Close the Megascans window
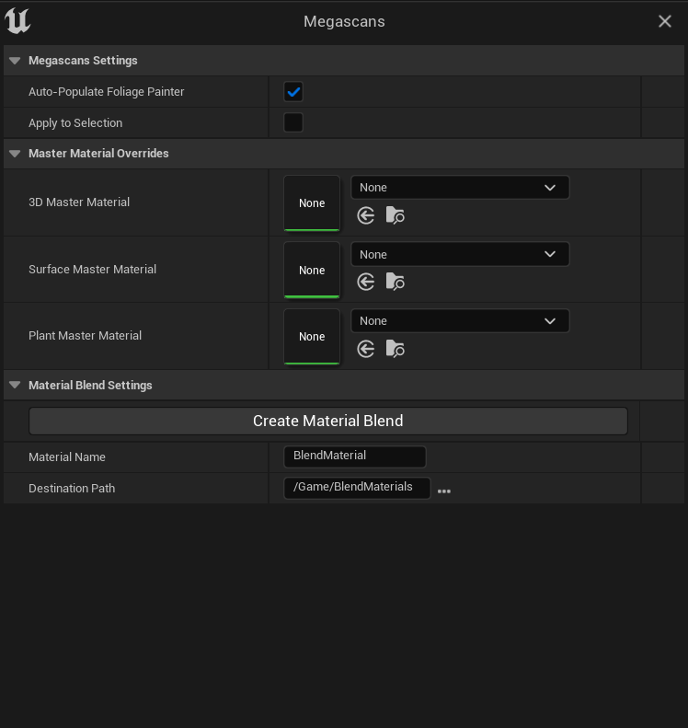The width and height of the screenshot is (688, 728). pyautogui.click(x=665, y=21)
